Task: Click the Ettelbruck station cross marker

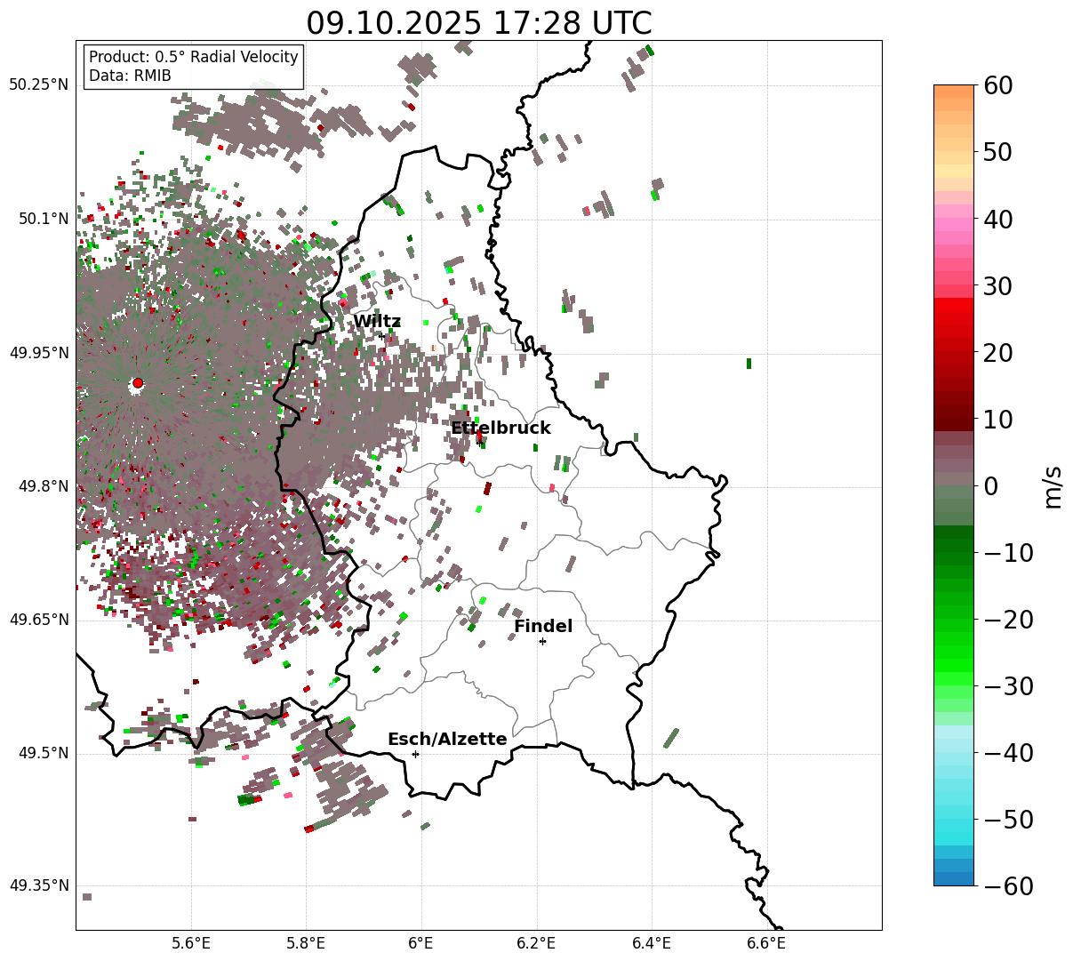Action: [x=480, y=443]
